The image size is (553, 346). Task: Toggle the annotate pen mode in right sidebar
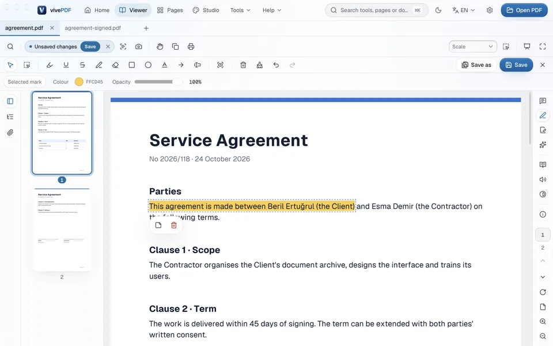(543, 115)
